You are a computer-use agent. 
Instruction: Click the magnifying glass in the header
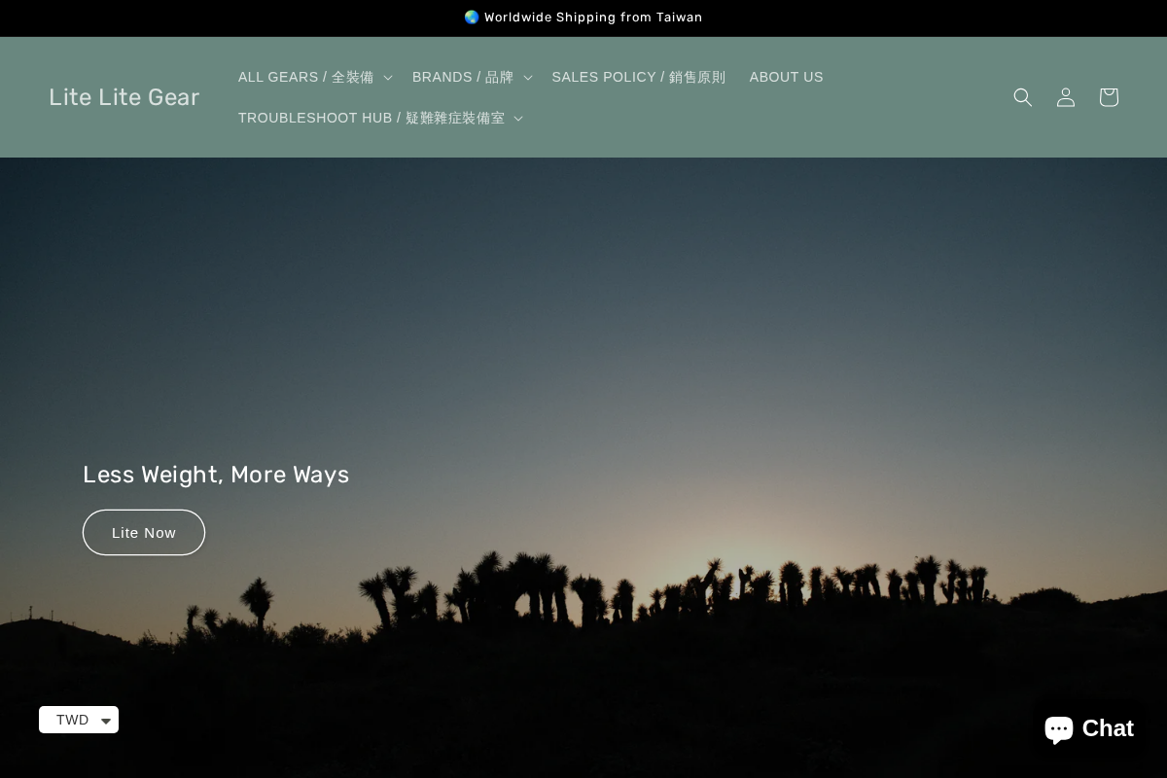point(1023,97)
